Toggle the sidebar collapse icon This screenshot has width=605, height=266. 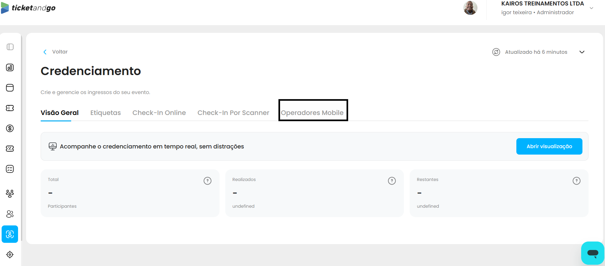(10, 47)
